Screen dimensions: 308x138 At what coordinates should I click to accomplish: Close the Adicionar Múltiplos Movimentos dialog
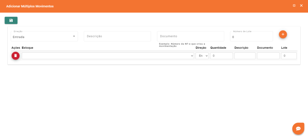301,6
